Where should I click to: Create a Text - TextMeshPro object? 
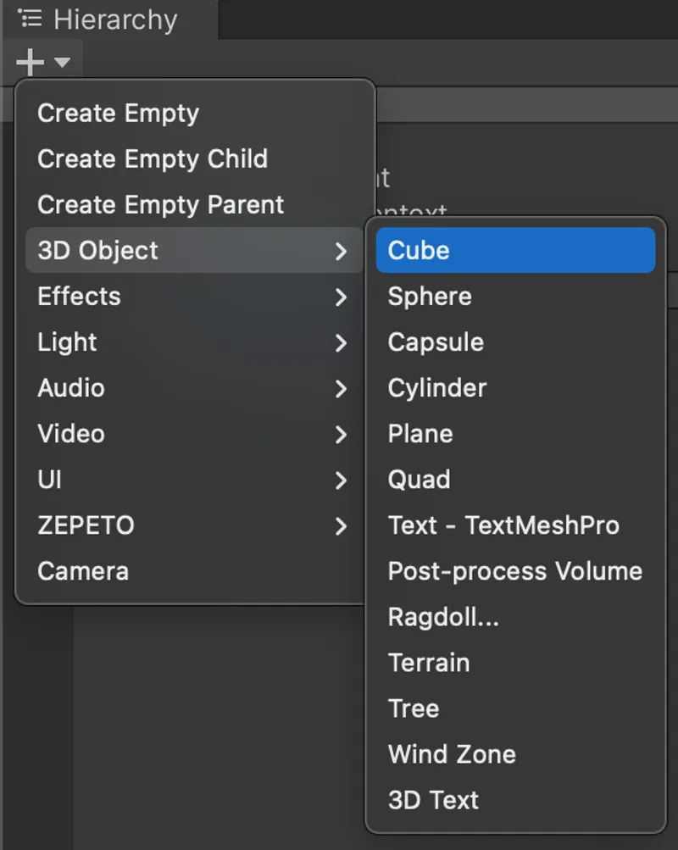coord(503,525)
